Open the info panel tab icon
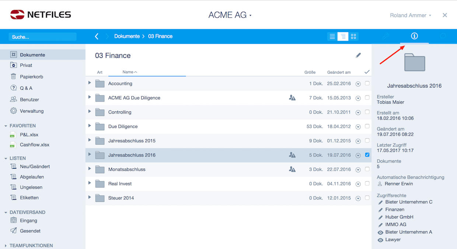 point(414,36)
